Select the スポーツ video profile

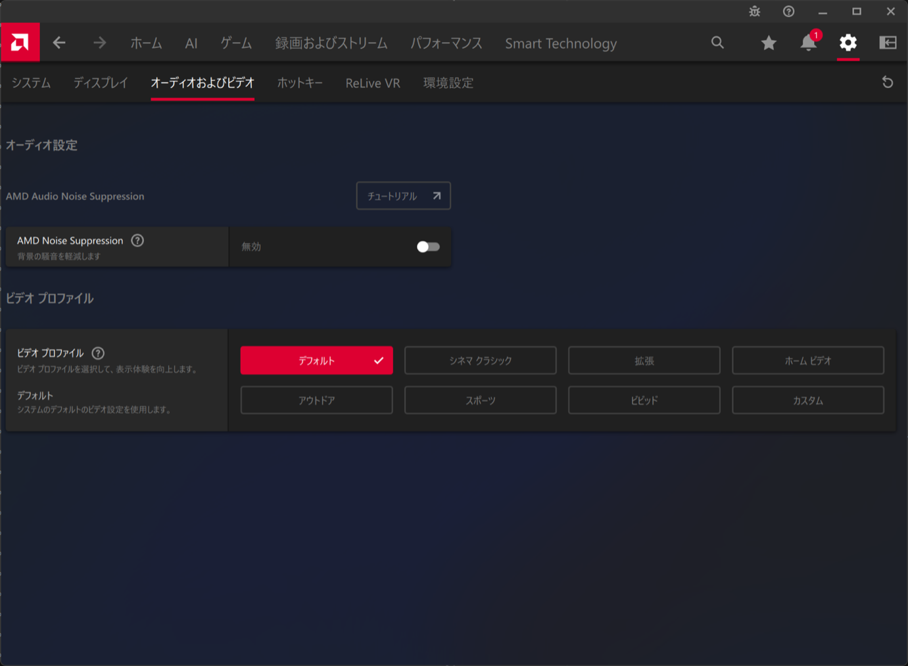481,400
